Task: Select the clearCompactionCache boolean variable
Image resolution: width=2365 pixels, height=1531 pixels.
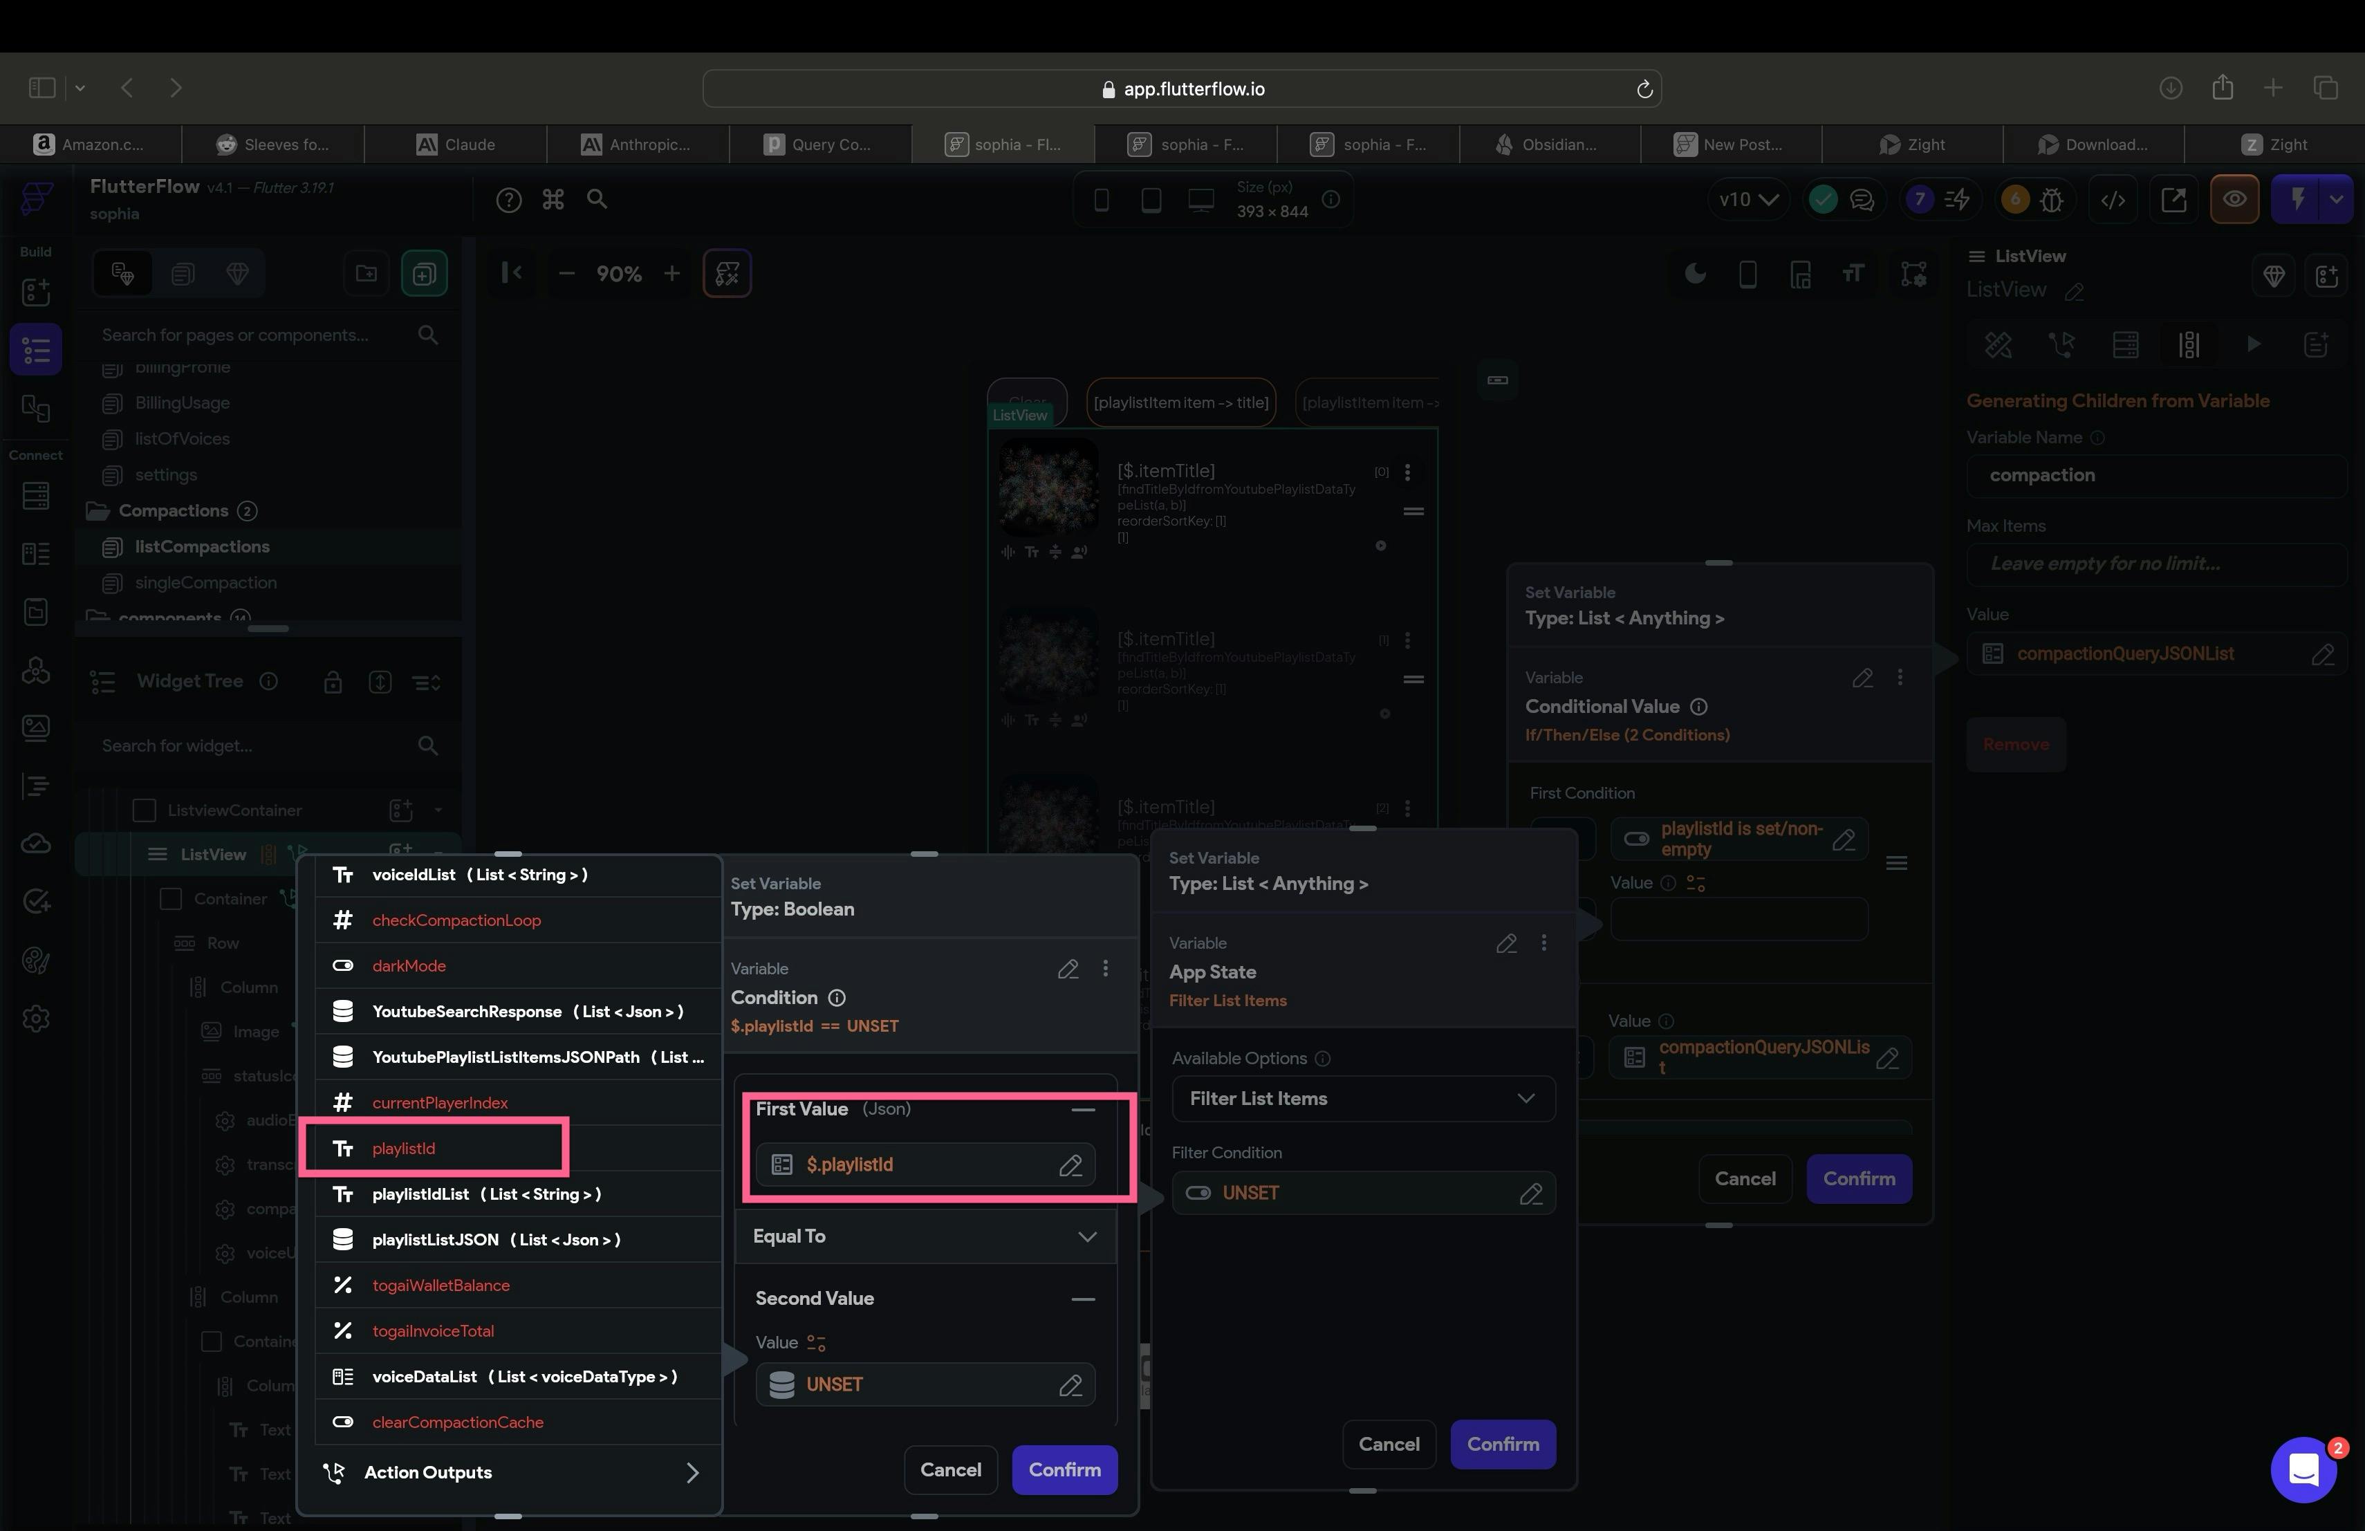Action: pyautogui.click(x=457, y=1422)
